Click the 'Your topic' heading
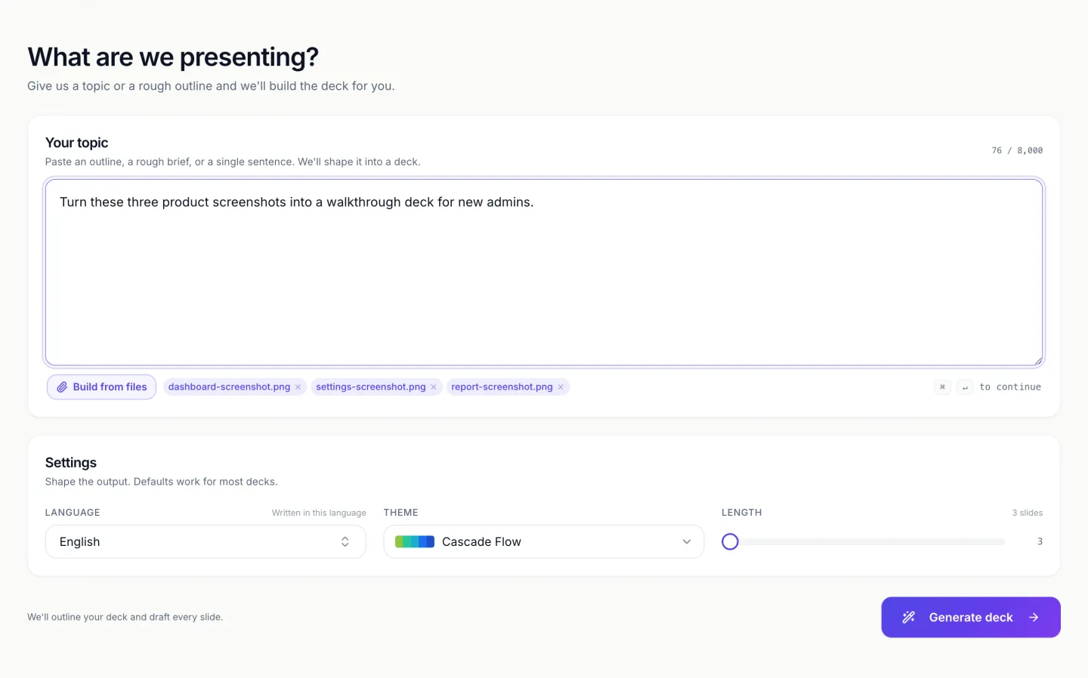1088x678 pixels. pyautogui.click(x=76, y=143)
